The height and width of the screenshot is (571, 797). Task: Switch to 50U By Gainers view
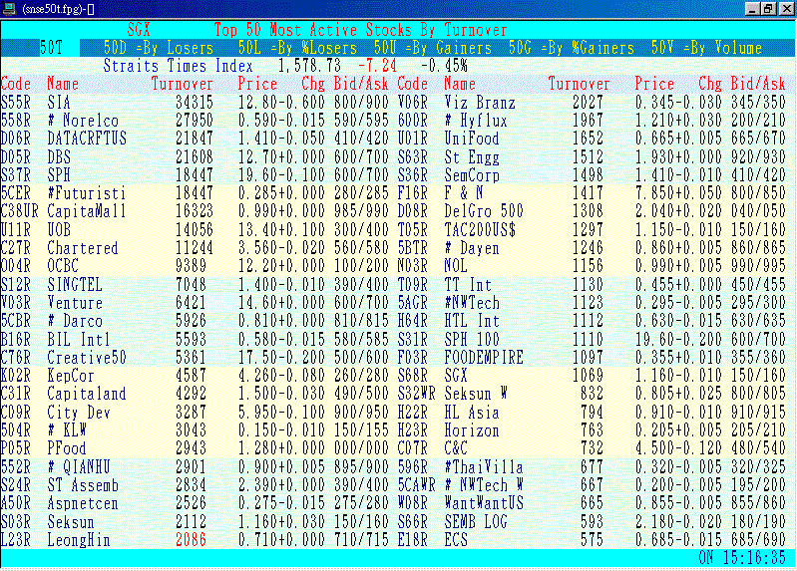click(x=433, y=48)
